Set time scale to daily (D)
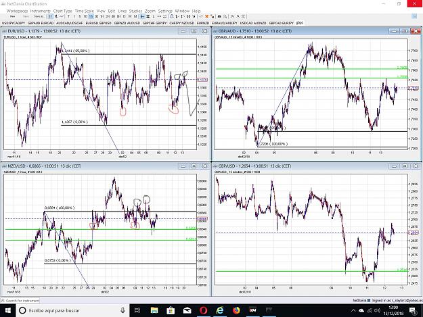 tap(125, 16)
